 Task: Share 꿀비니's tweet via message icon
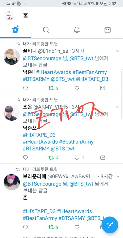tap(102, 88)
